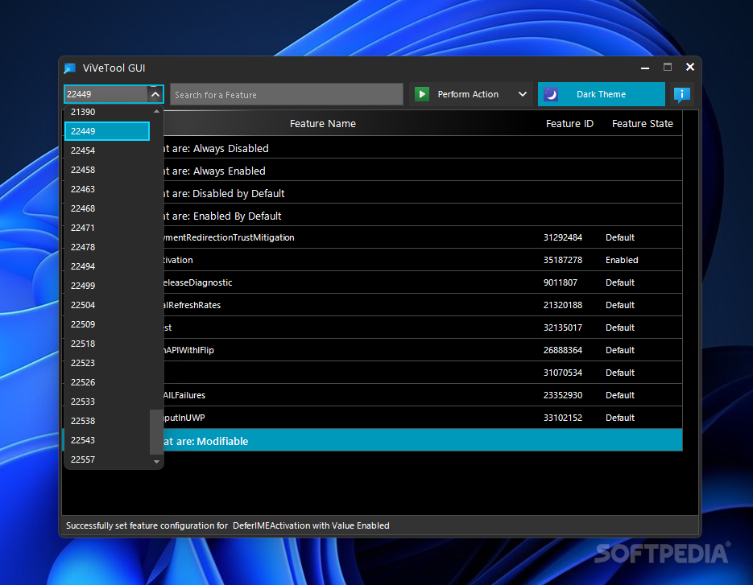The width and height of the screenshot is (753, 585).
Task: Choose build 22468 in the dropdown
Action: (107, 208)
